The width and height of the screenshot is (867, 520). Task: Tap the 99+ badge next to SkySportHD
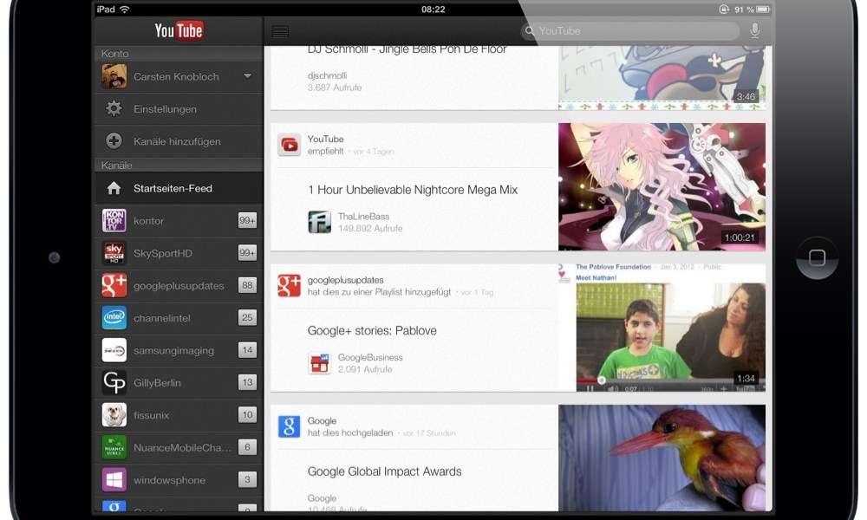247,253
